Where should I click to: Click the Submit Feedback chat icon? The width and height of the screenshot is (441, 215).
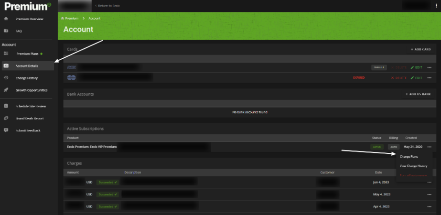click(6, 130)
